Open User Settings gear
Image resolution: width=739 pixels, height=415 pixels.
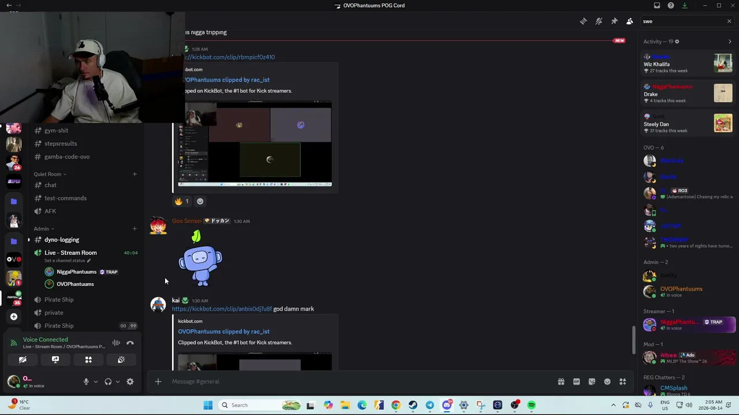(x=130, y=382)
